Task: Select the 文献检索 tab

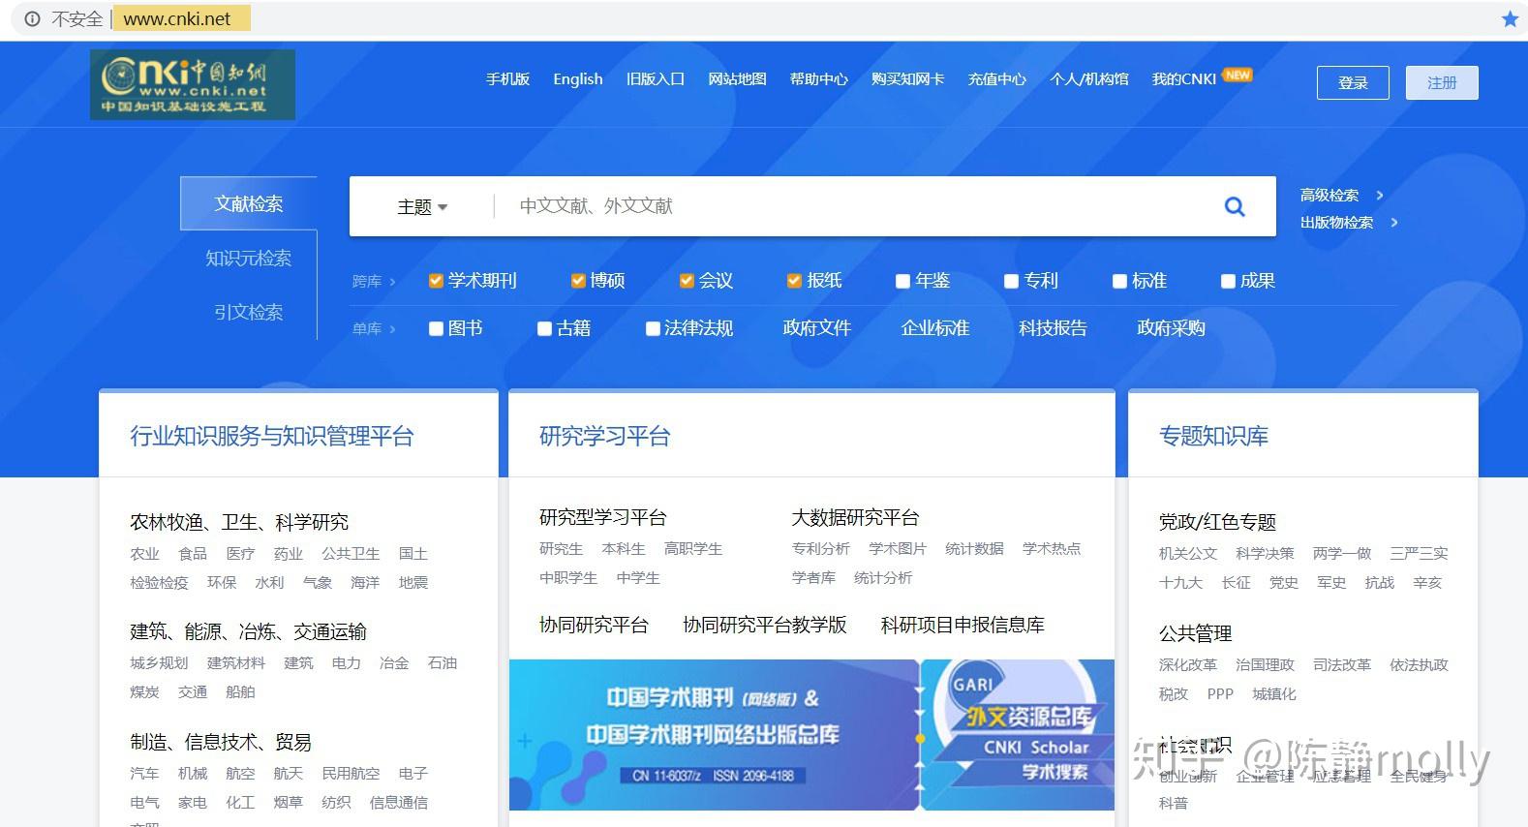Action: (x=249, y=203)
